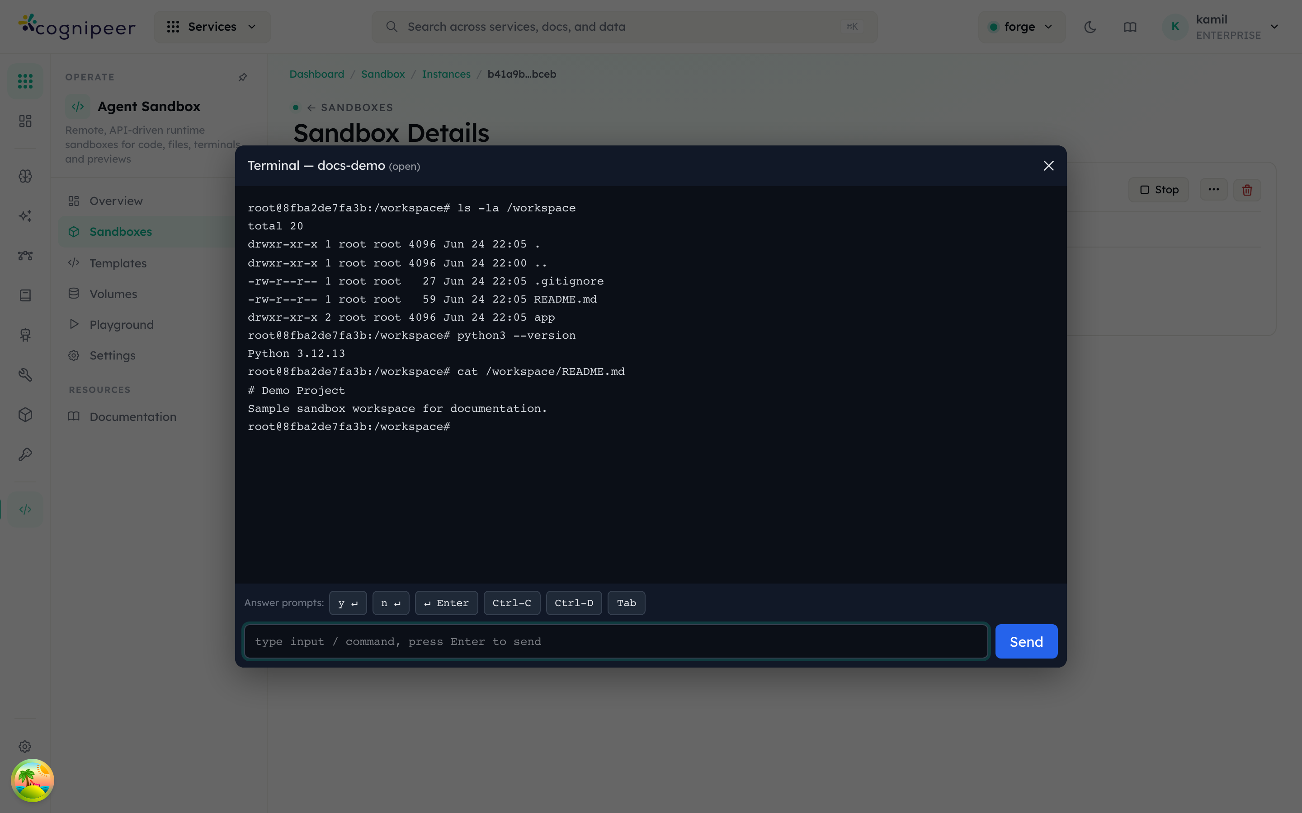Click the Overview grid icon
Image resolution: width=1302 pixels, height=813 pixels.
pos(74,201)
